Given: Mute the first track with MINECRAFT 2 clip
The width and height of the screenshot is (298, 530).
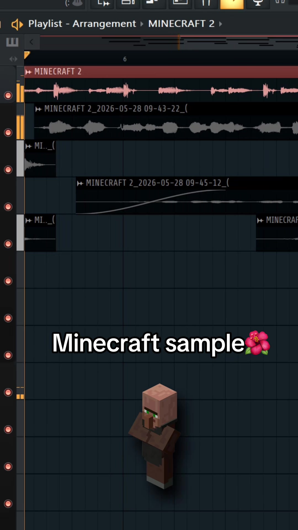Looking at the screenshot, I should point(8,96).
